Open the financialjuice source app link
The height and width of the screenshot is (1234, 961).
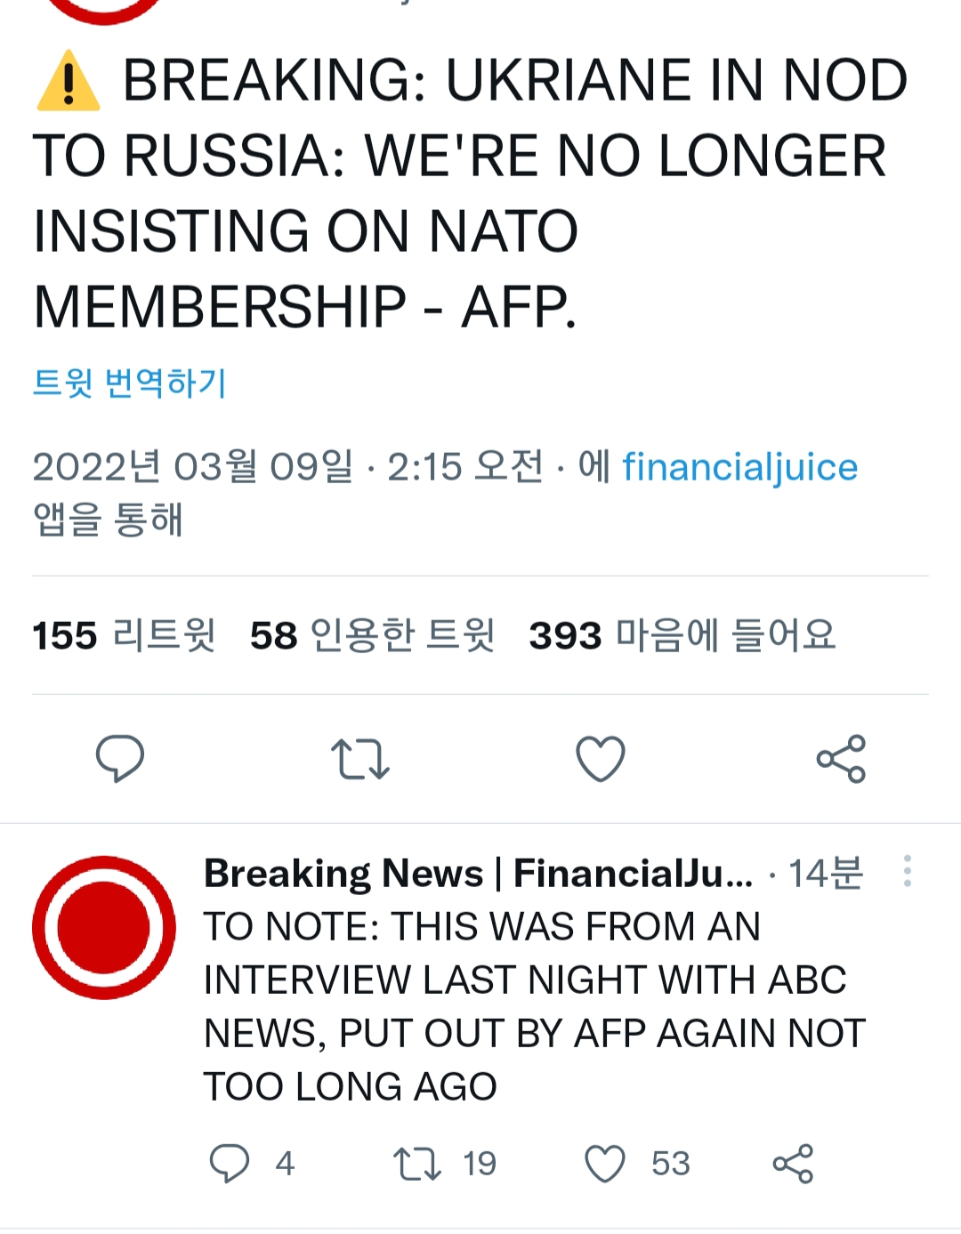point(739,467)
